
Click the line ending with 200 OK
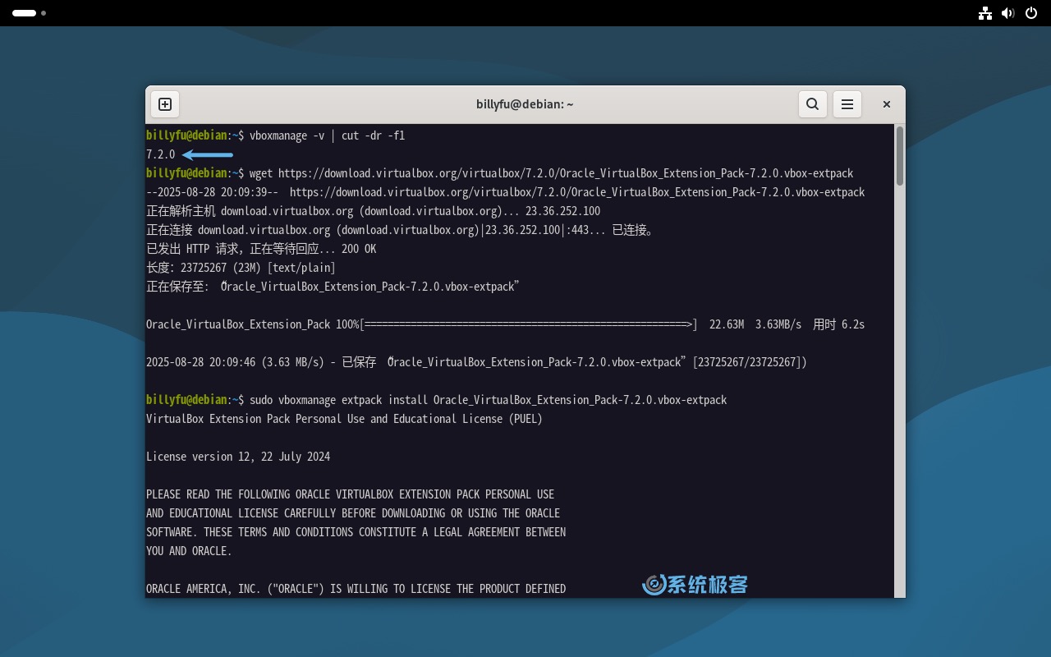point(261,249)
